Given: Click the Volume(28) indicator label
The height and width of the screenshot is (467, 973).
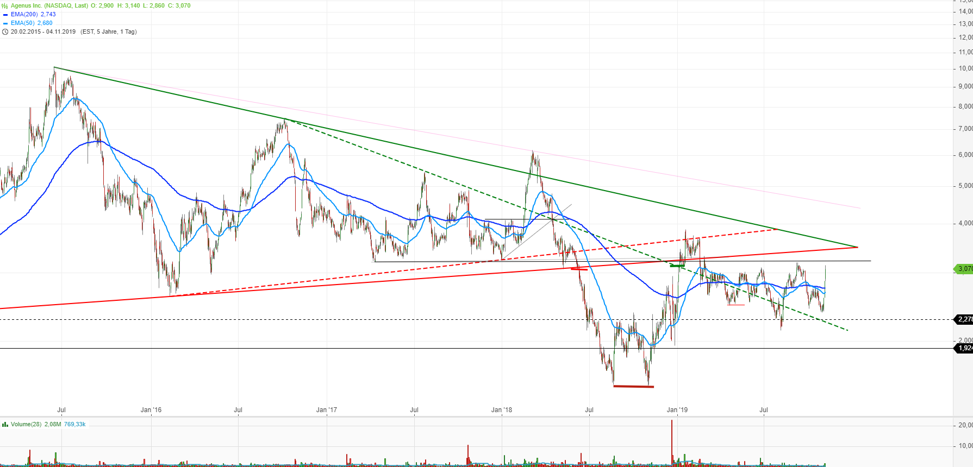Looking at the screenshot, I should 26,425.
